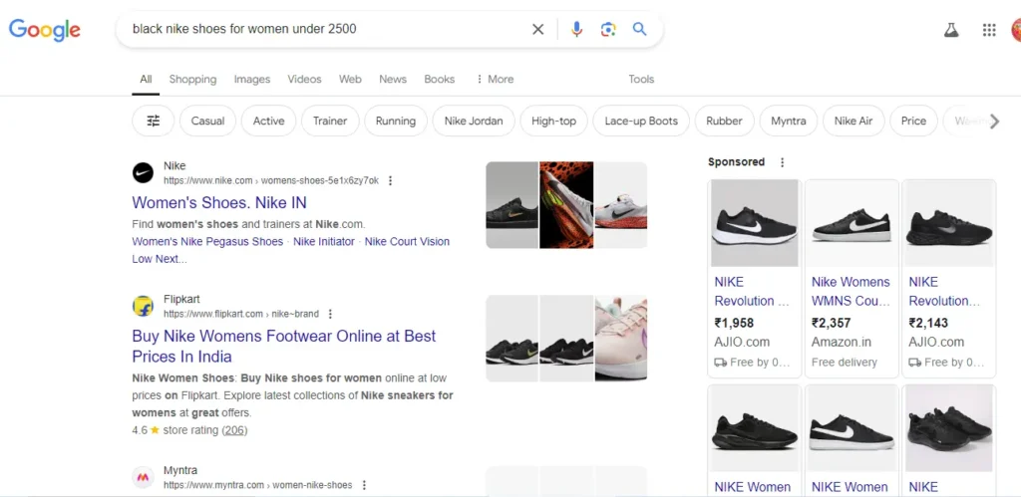Image resolution: width=1021 pixels, height=497 pixels.
Task: Open the Tools options
Action: tap(641, 80)
